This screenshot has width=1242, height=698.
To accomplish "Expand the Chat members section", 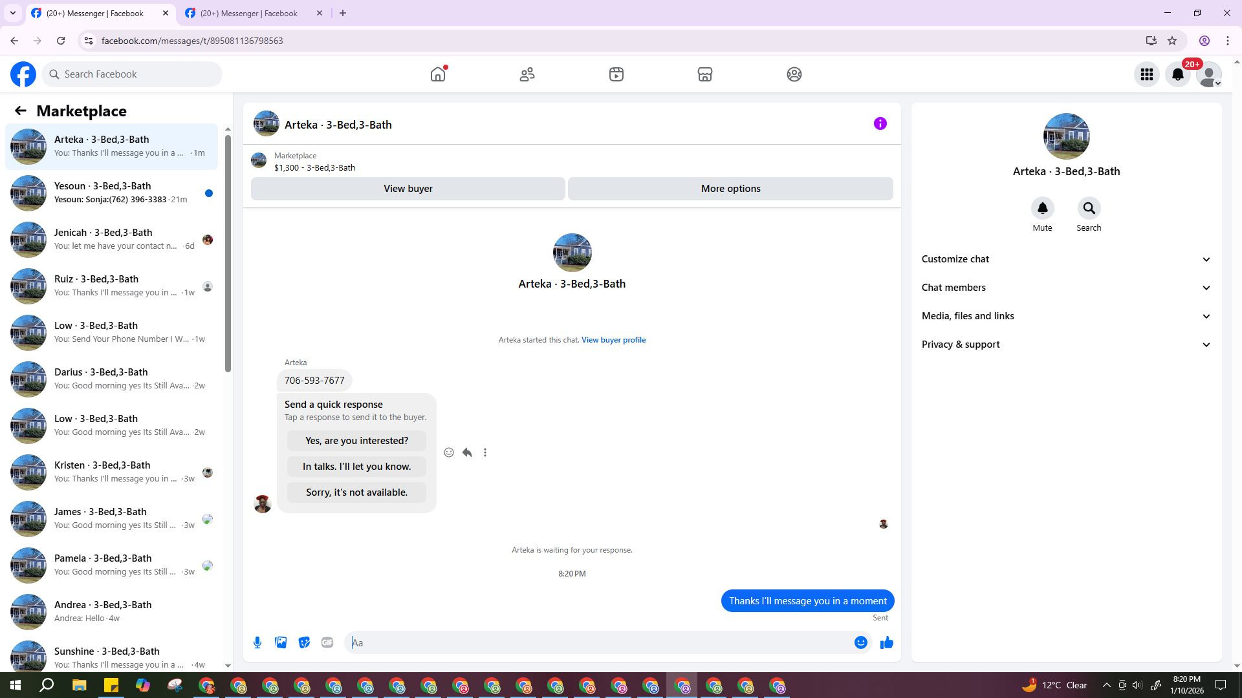I will (x=1065, y=288).
